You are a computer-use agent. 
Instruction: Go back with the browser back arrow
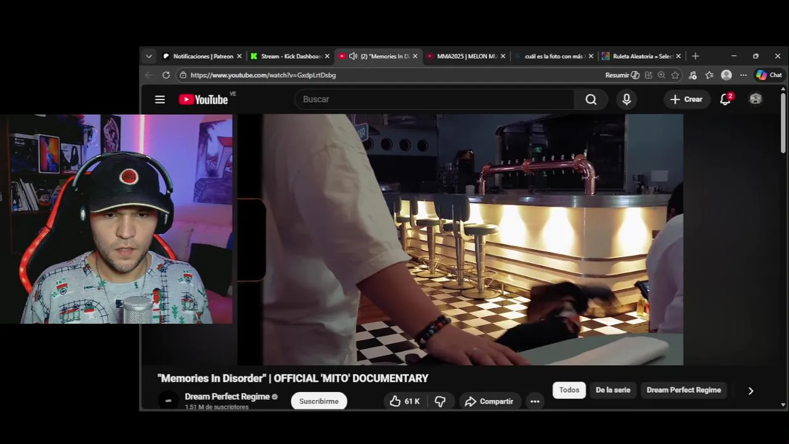149,75
